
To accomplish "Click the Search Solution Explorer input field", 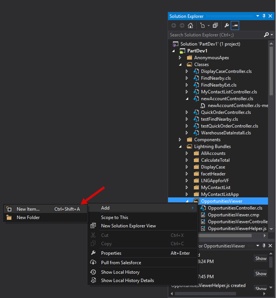I will [x=216, y=35].
